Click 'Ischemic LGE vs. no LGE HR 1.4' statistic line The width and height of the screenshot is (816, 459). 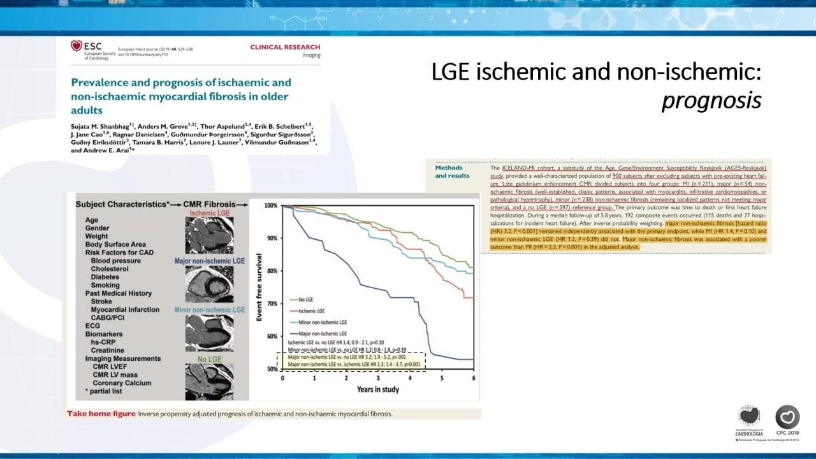(x=336, y=343)
